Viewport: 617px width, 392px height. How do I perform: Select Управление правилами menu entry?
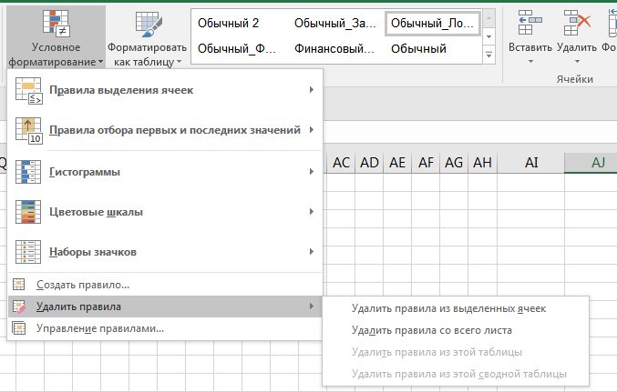coord(100,328)
